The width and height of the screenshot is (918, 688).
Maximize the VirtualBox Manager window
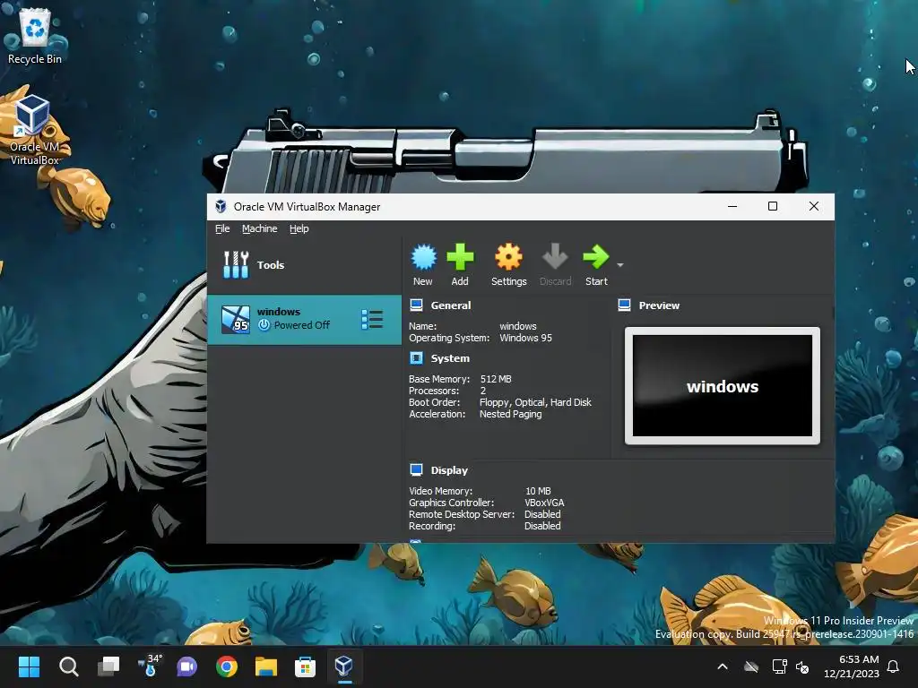[x=773, y=207]
